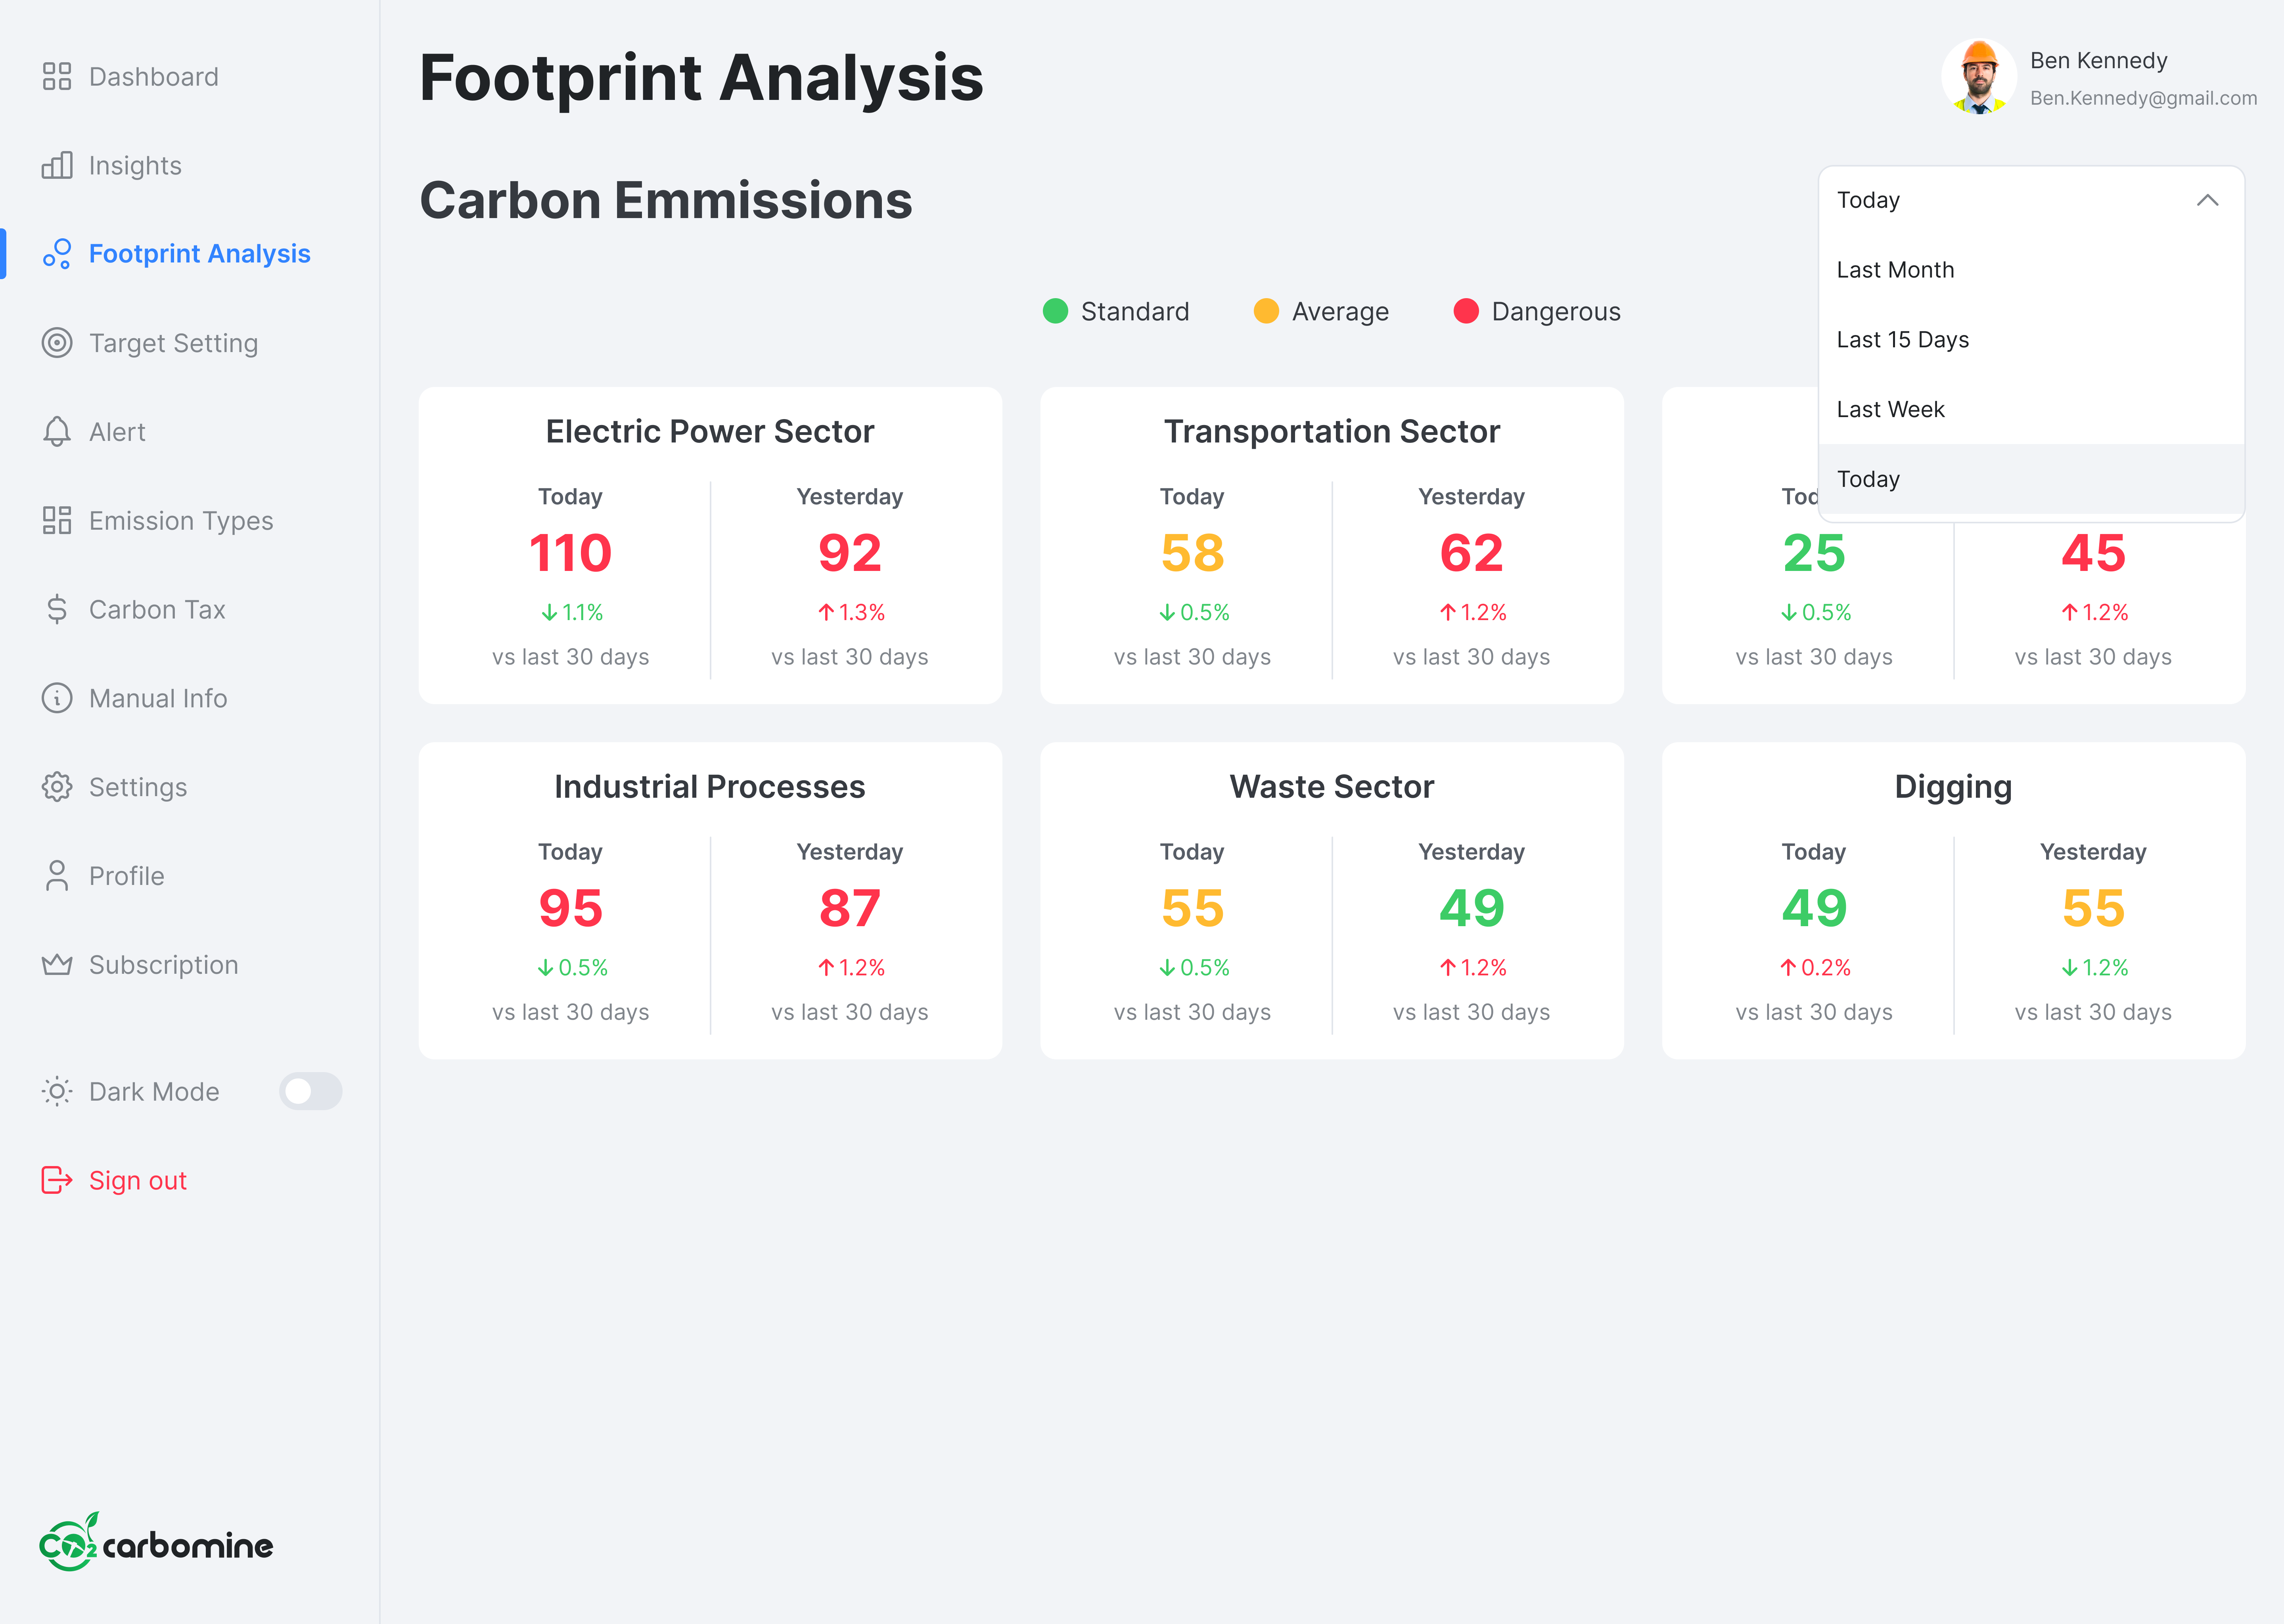Image resolution: width=2284 pixels, height=1624 pixels.
Task: Click Transportation yesterday value 62
Action: (x=1471, y=553)
